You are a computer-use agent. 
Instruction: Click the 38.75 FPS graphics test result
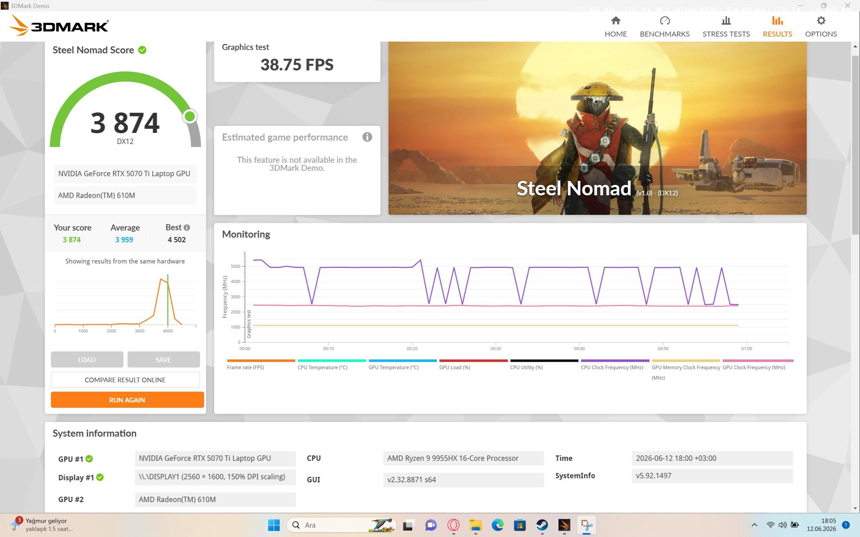tap(297, 65)
